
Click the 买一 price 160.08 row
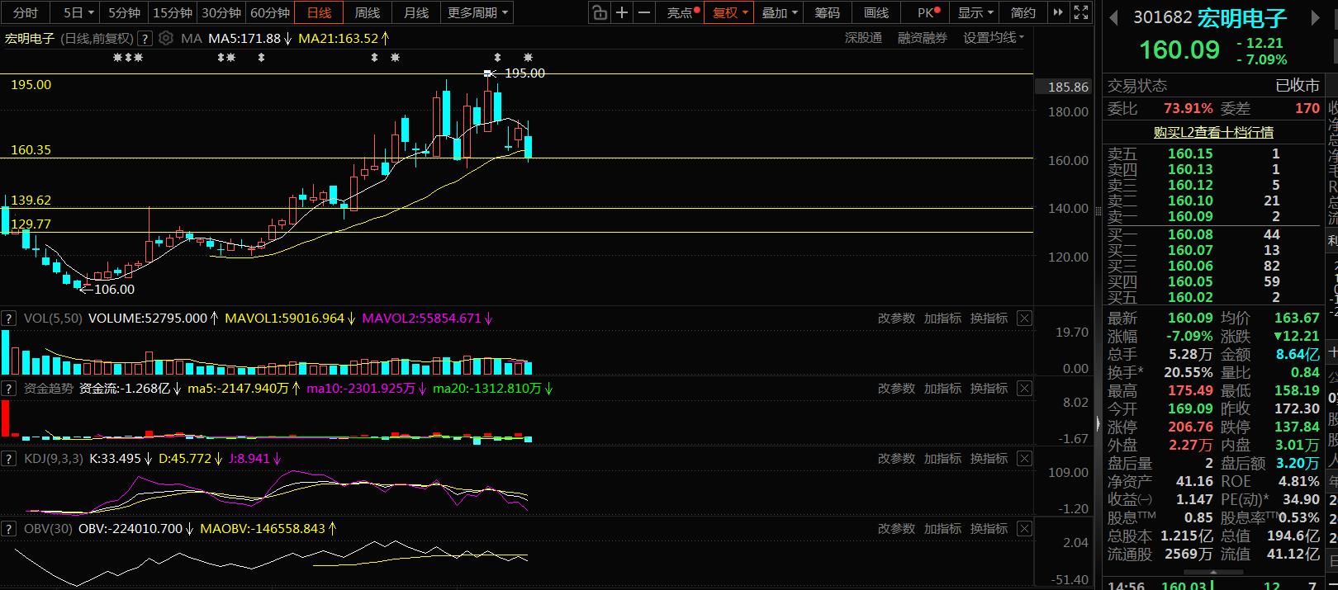(x=1213, y=235)
